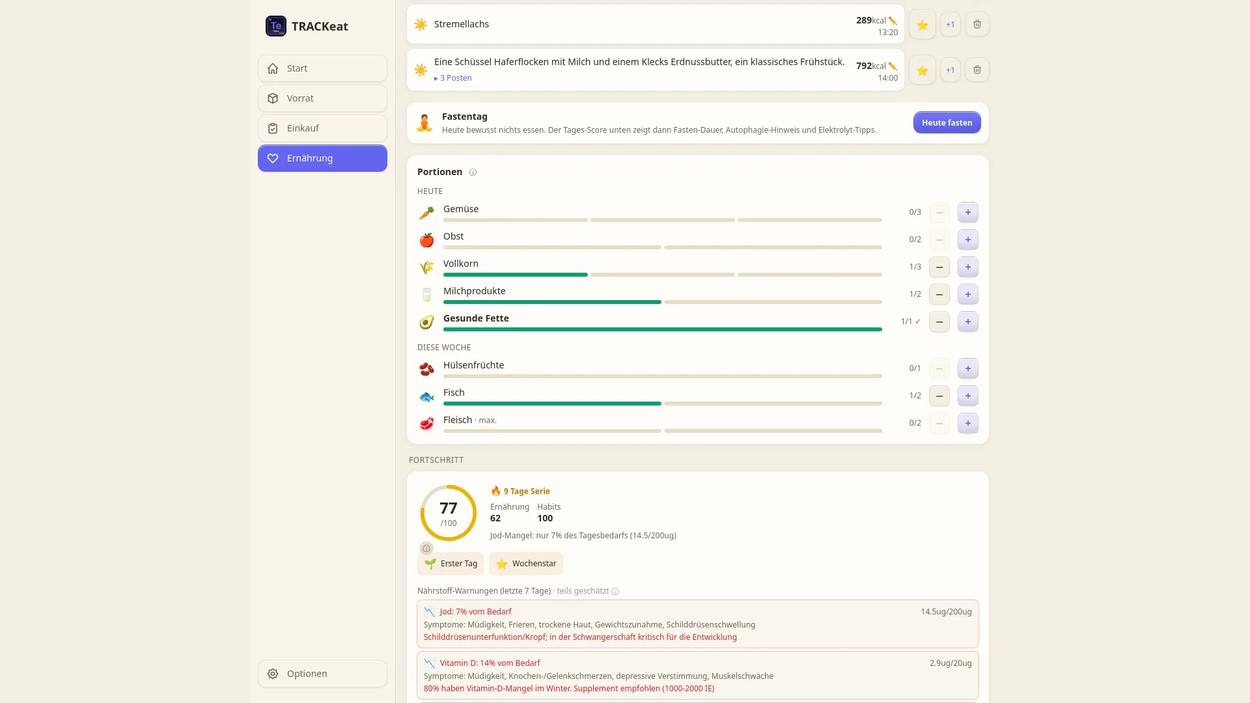Open Optionen settings at sidebar bottom
This screenshot has width=1250, height=703.
[322, 674]
